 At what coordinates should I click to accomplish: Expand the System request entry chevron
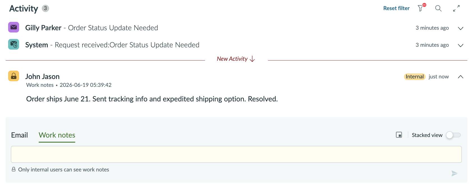point(460,45)
